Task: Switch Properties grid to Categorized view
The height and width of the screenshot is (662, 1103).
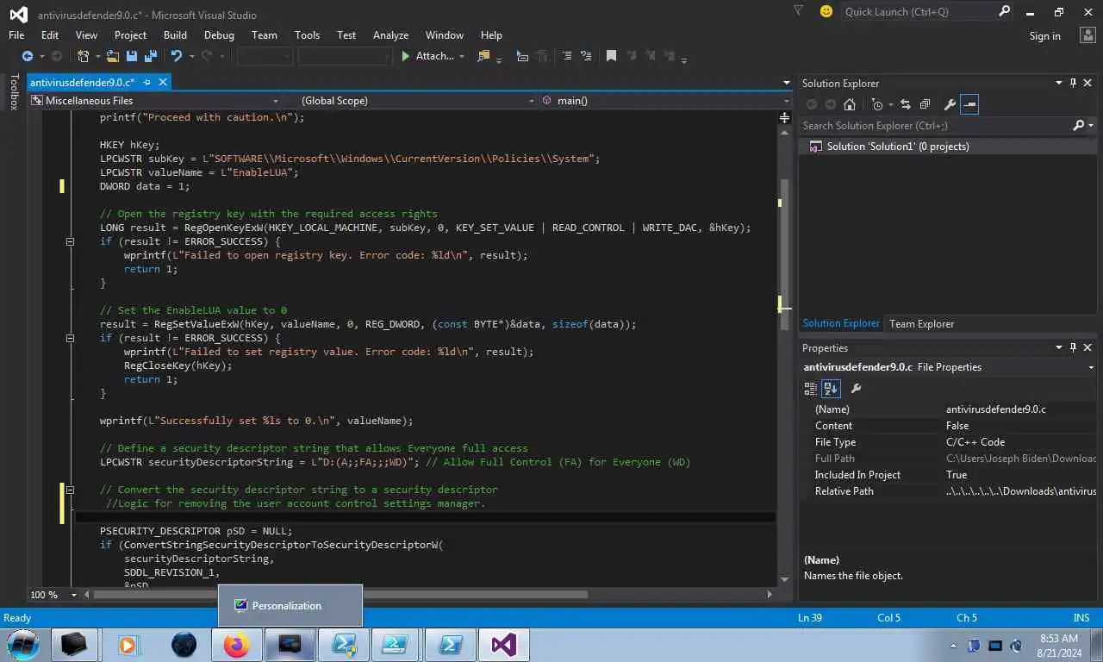Action: pyautogui.click(x=810, y=389)
